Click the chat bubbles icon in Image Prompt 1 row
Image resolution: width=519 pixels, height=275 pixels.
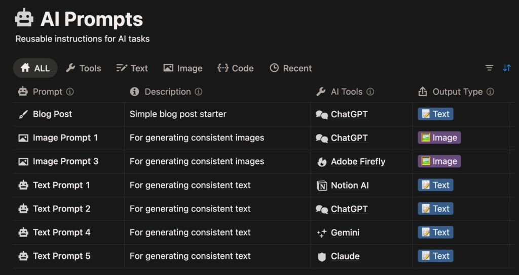click(322, 138)
